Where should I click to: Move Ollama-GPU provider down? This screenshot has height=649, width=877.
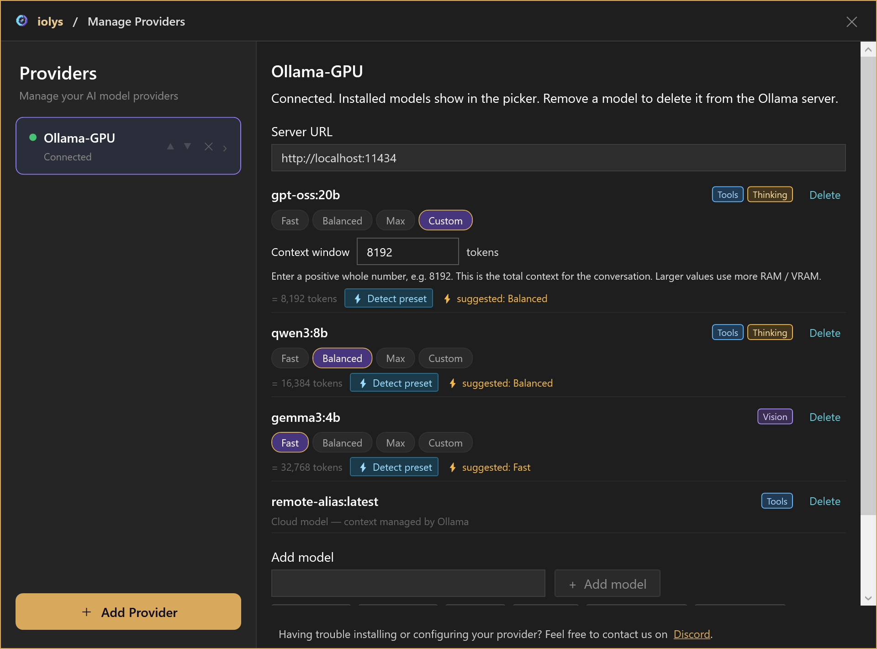click(x=188, y=146)
